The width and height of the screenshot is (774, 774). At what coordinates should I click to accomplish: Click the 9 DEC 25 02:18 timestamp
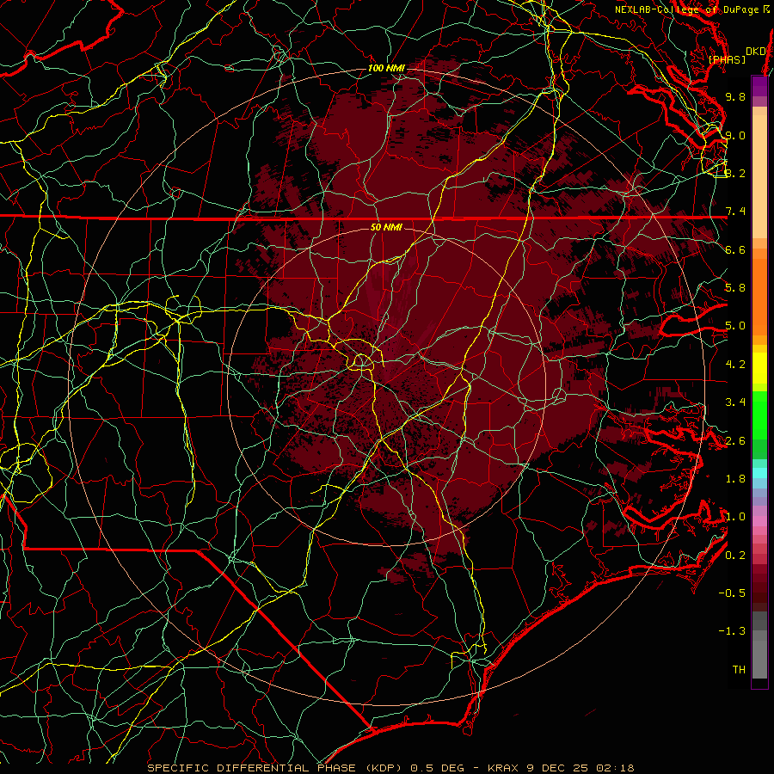coord(579,768)
